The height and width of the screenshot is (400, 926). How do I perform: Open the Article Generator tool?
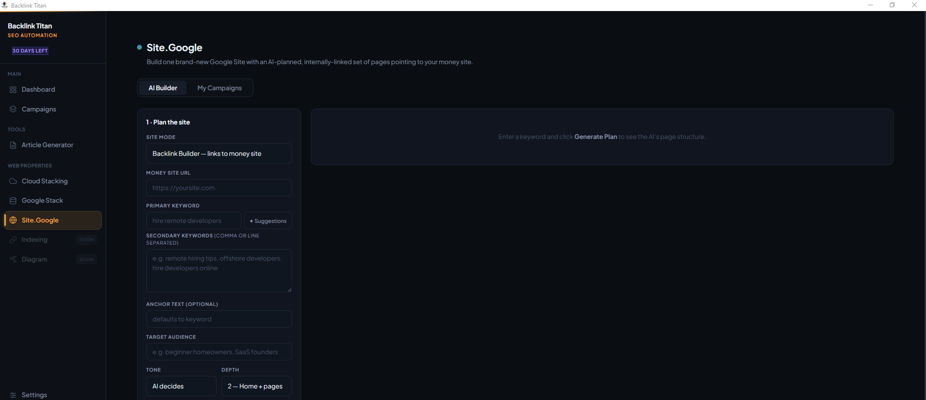[x=53, y=145]
